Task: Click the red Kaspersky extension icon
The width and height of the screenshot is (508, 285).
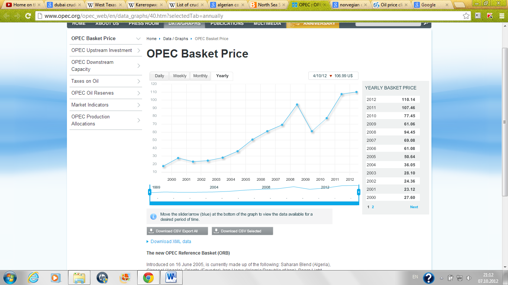Action: tap(489, 16)
